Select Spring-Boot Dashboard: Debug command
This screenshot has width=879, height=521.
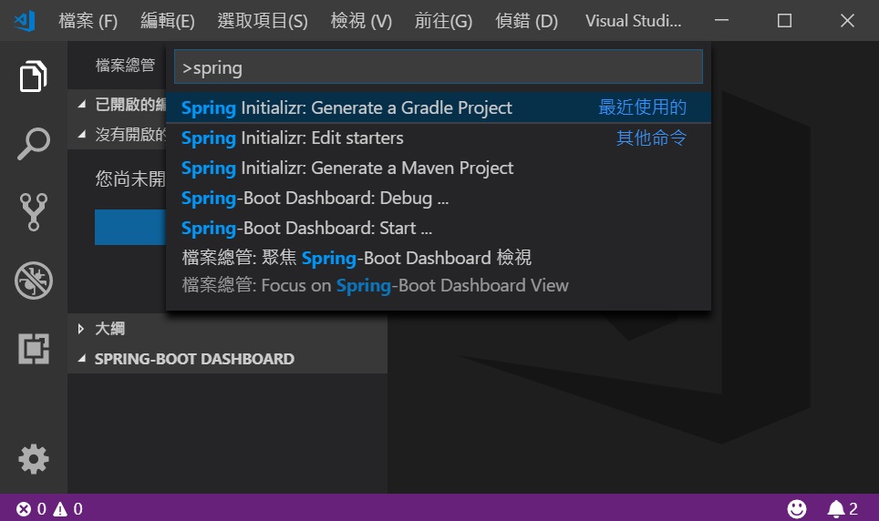(439, 199)
